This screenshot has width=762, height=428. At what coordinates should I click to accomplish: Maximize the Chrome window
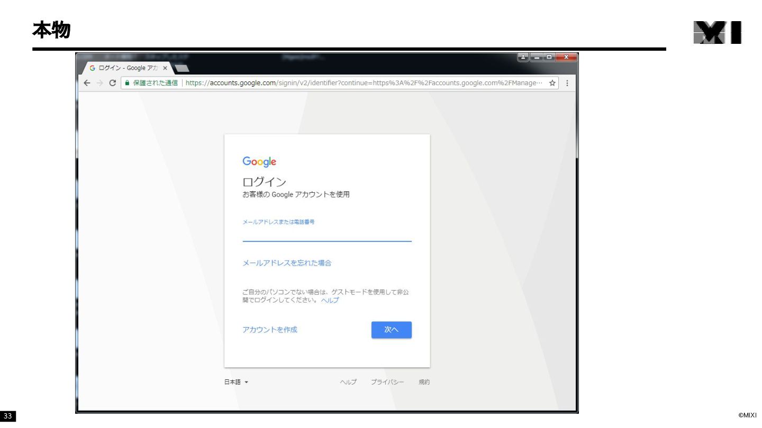(549, 57)
